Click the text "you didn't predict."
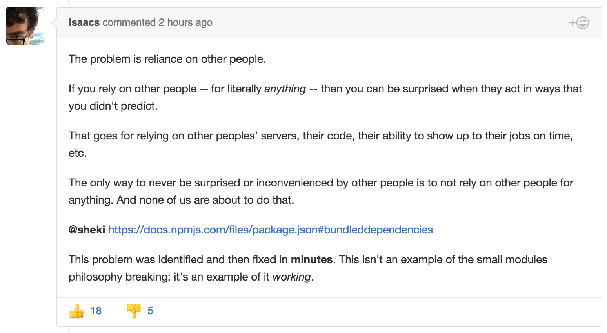The width and height of the screenshot is (607, 333). pos(113,106)
